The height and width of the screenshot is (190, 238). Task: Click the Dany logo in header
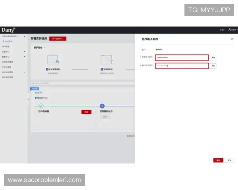tap(8, 30)
